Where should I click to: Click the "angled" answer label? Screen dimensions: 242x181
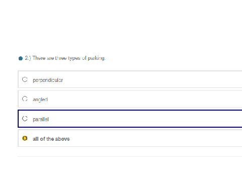(40, 100)
